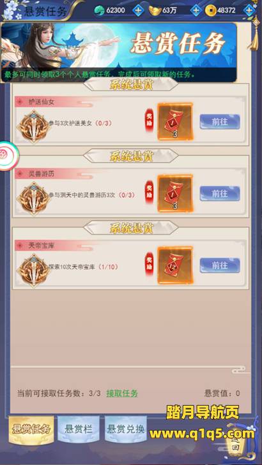Tap the 天帝宝库 quest emblem badge
262x465 pixels.
pos(34,270)
